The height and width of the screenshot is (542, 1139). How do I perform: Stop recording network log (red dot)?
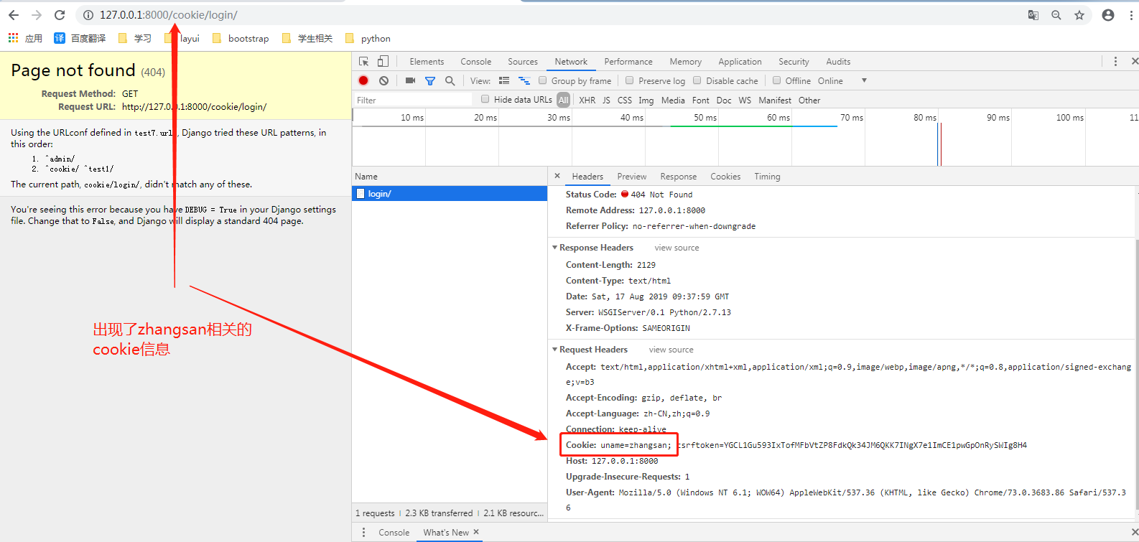pos(363,81)
